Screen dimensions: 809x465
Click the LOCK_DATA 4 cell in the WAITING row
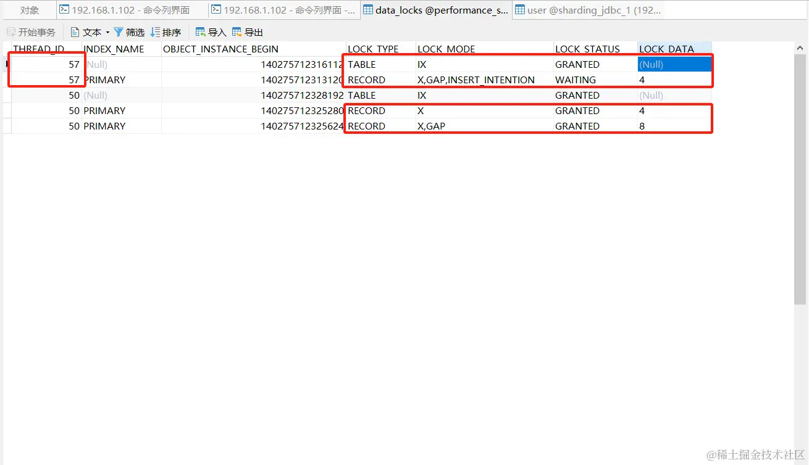tap(674, 80)
